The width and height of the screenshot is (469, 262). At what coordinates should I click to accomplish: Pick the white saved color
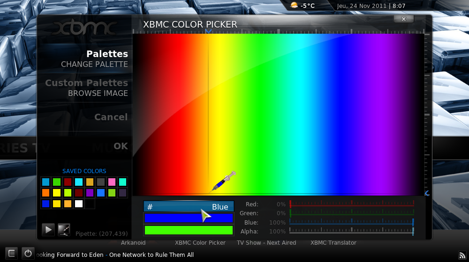pos(79,204)
